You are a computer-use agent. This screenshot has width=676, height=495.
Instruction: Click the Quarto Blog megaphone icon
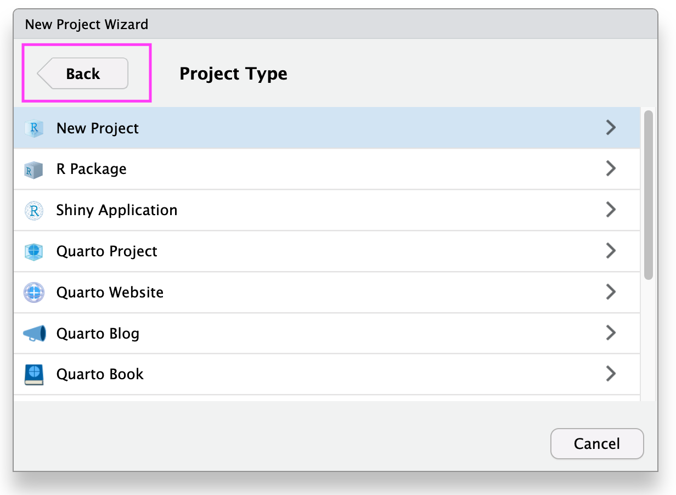pyautogui.click(x=34, y=334)
